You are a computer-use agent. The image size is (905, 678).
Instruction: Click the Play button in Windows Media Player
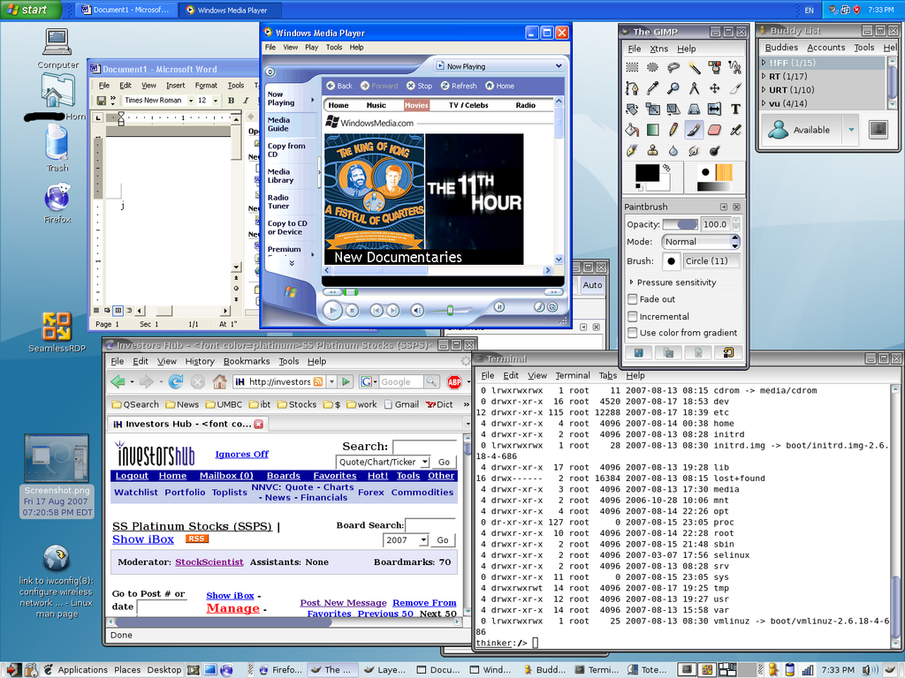pos(332,310)
